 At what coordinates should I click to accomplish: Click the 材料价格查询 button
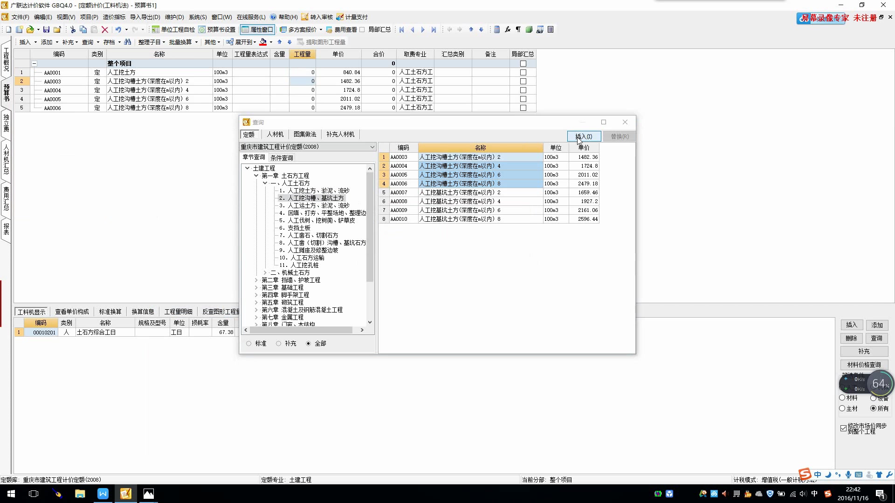point(864,365)
